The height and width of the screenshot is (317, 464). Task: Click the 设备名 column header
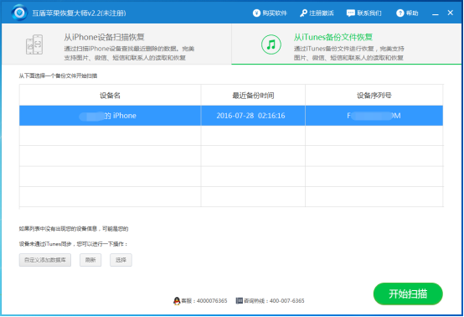click(x=110, y=95)
